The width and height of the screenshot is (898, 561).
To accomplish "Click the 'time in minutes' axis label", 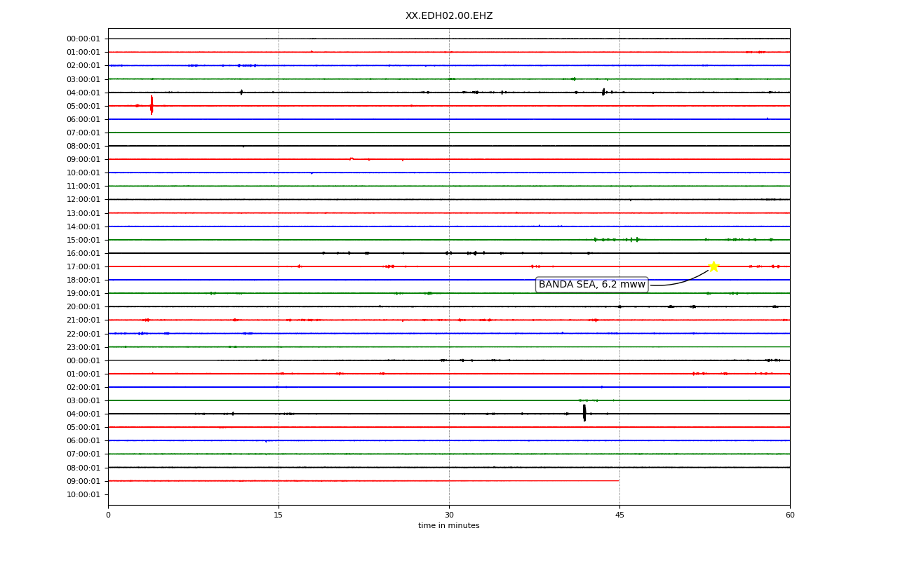I will 449,526.
